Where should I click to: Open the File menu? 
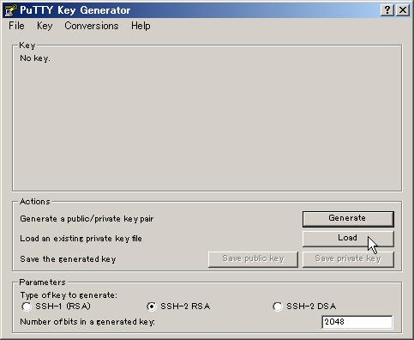pos(16,26)
